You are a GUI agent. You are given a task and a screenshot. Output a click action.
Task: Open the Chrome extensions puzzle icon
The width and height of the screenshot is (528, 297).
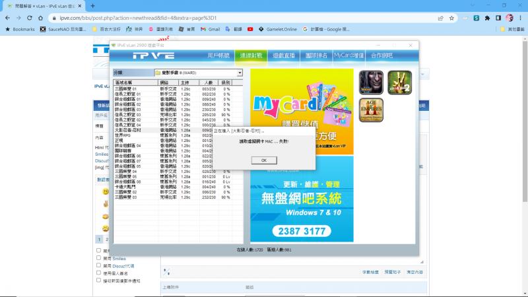point(487,18)
